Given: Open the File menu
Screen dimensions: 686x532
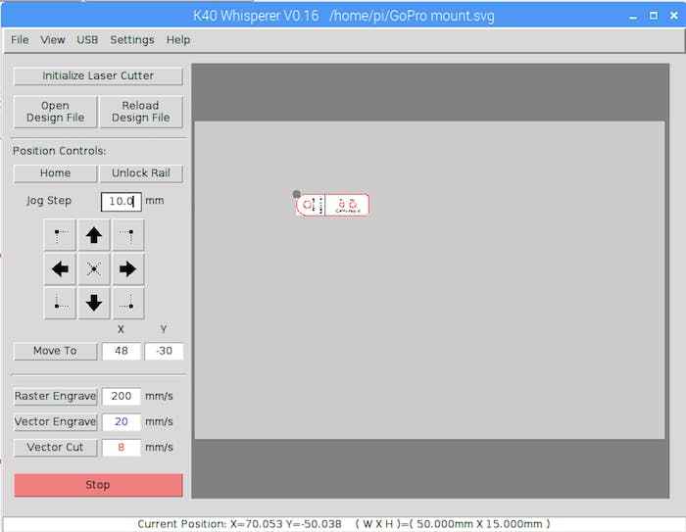Looking at the screenshot, I should pyautogui.click(x=20, y=40).
